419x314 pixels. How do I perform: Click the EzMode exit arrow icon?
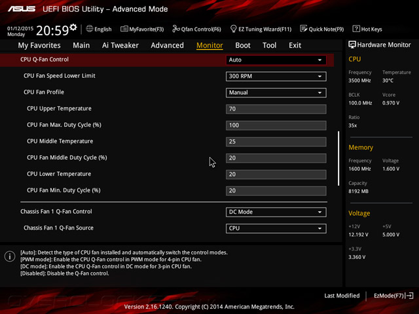410,296
